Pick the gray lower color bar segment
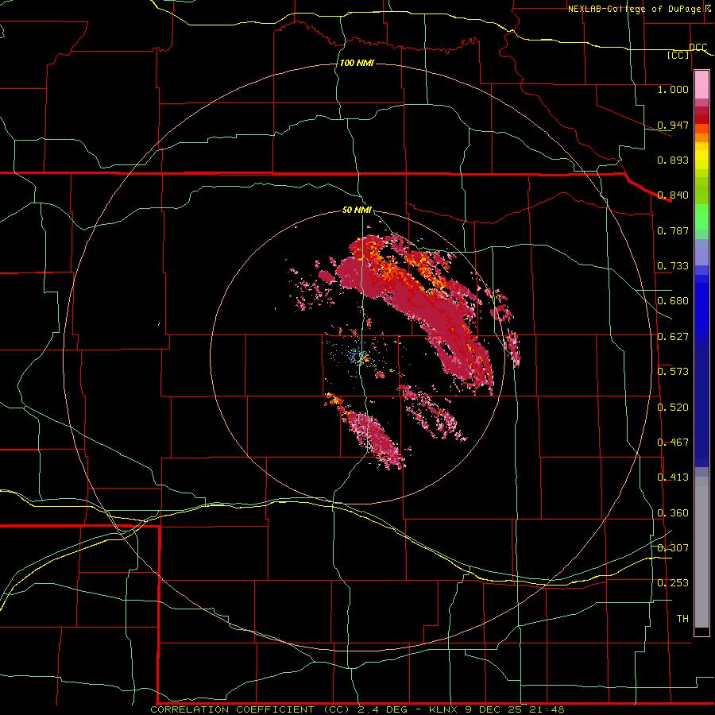This screenshot has width=715, height=715. (x=701, y=552)
